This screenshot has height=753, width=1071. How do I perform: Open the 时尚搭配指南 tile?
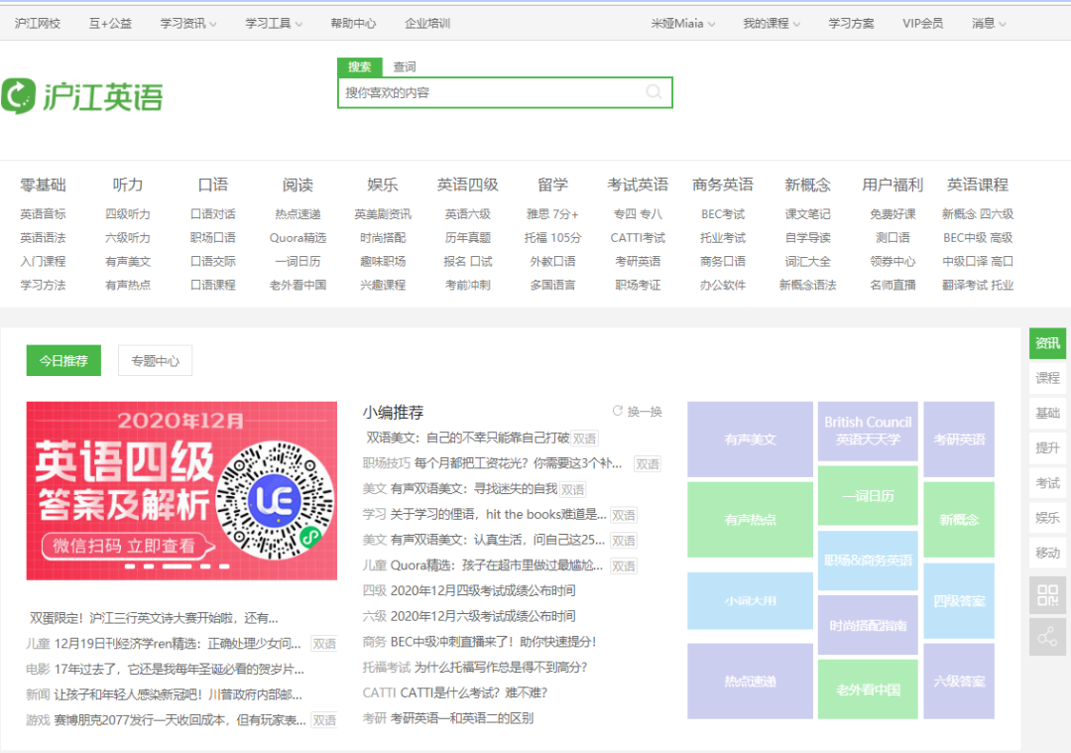coord(868,625)
